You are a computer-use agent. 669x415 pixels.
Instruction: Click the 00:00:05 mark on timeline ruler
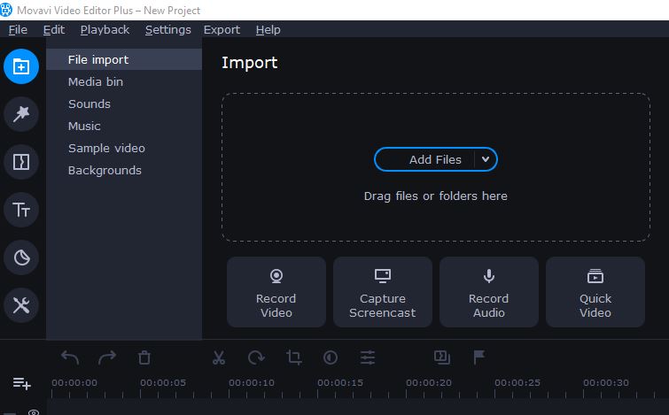pyautogui.click(x=163, y=382)
